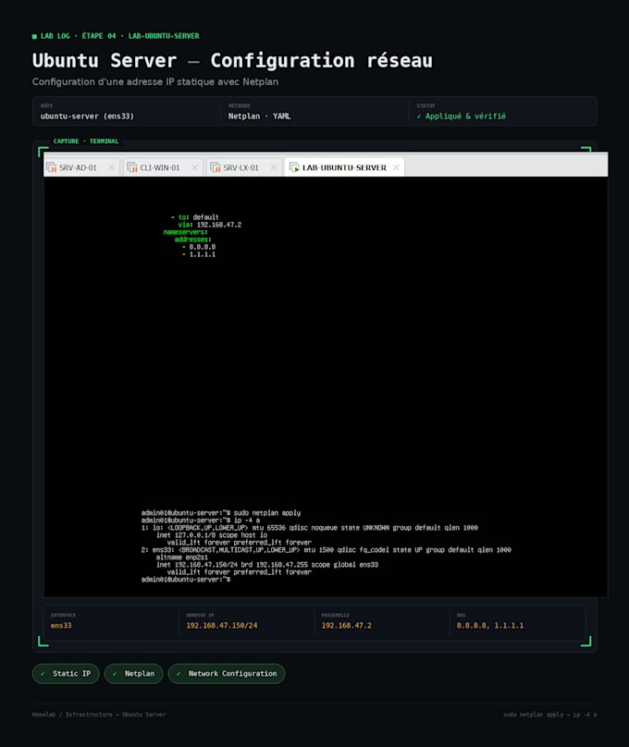
Task: Switch to the SRV-LX-01 tab
Action: point(243,167)
